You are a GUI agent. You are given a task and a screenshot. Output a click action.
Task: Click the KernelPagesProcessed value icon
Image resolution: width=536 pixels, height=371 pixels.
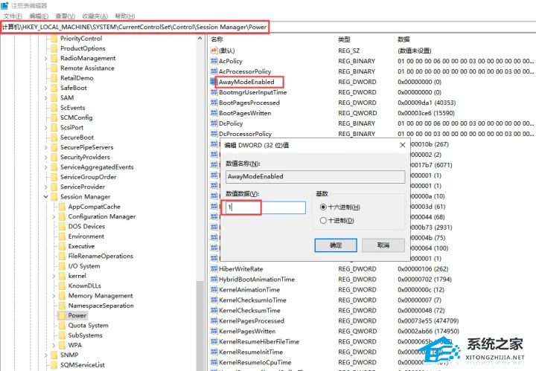[x=214, y=321]
